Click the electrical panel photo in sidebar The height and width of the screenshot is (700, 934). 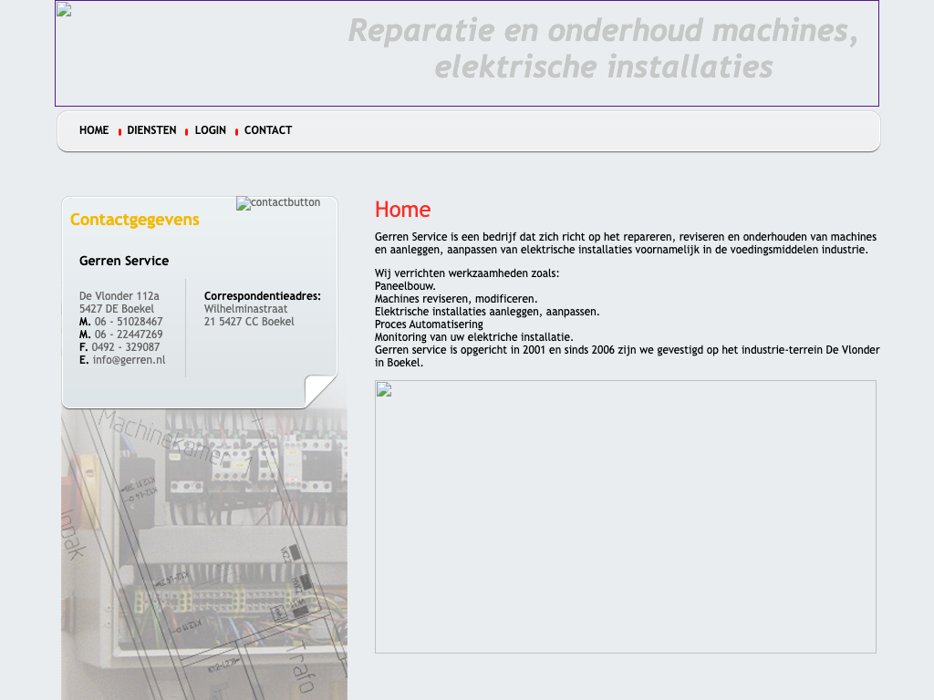pyautogui.click(x=204, y=547)
